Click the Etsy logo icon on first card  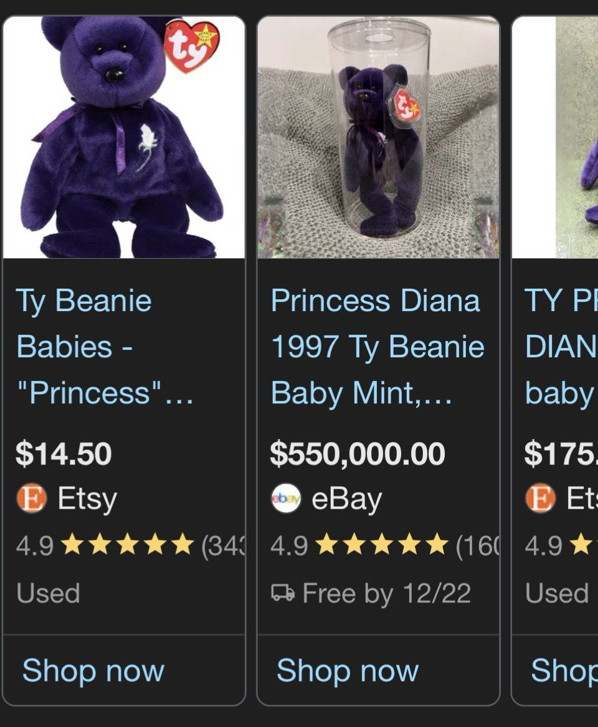(31, 499)
